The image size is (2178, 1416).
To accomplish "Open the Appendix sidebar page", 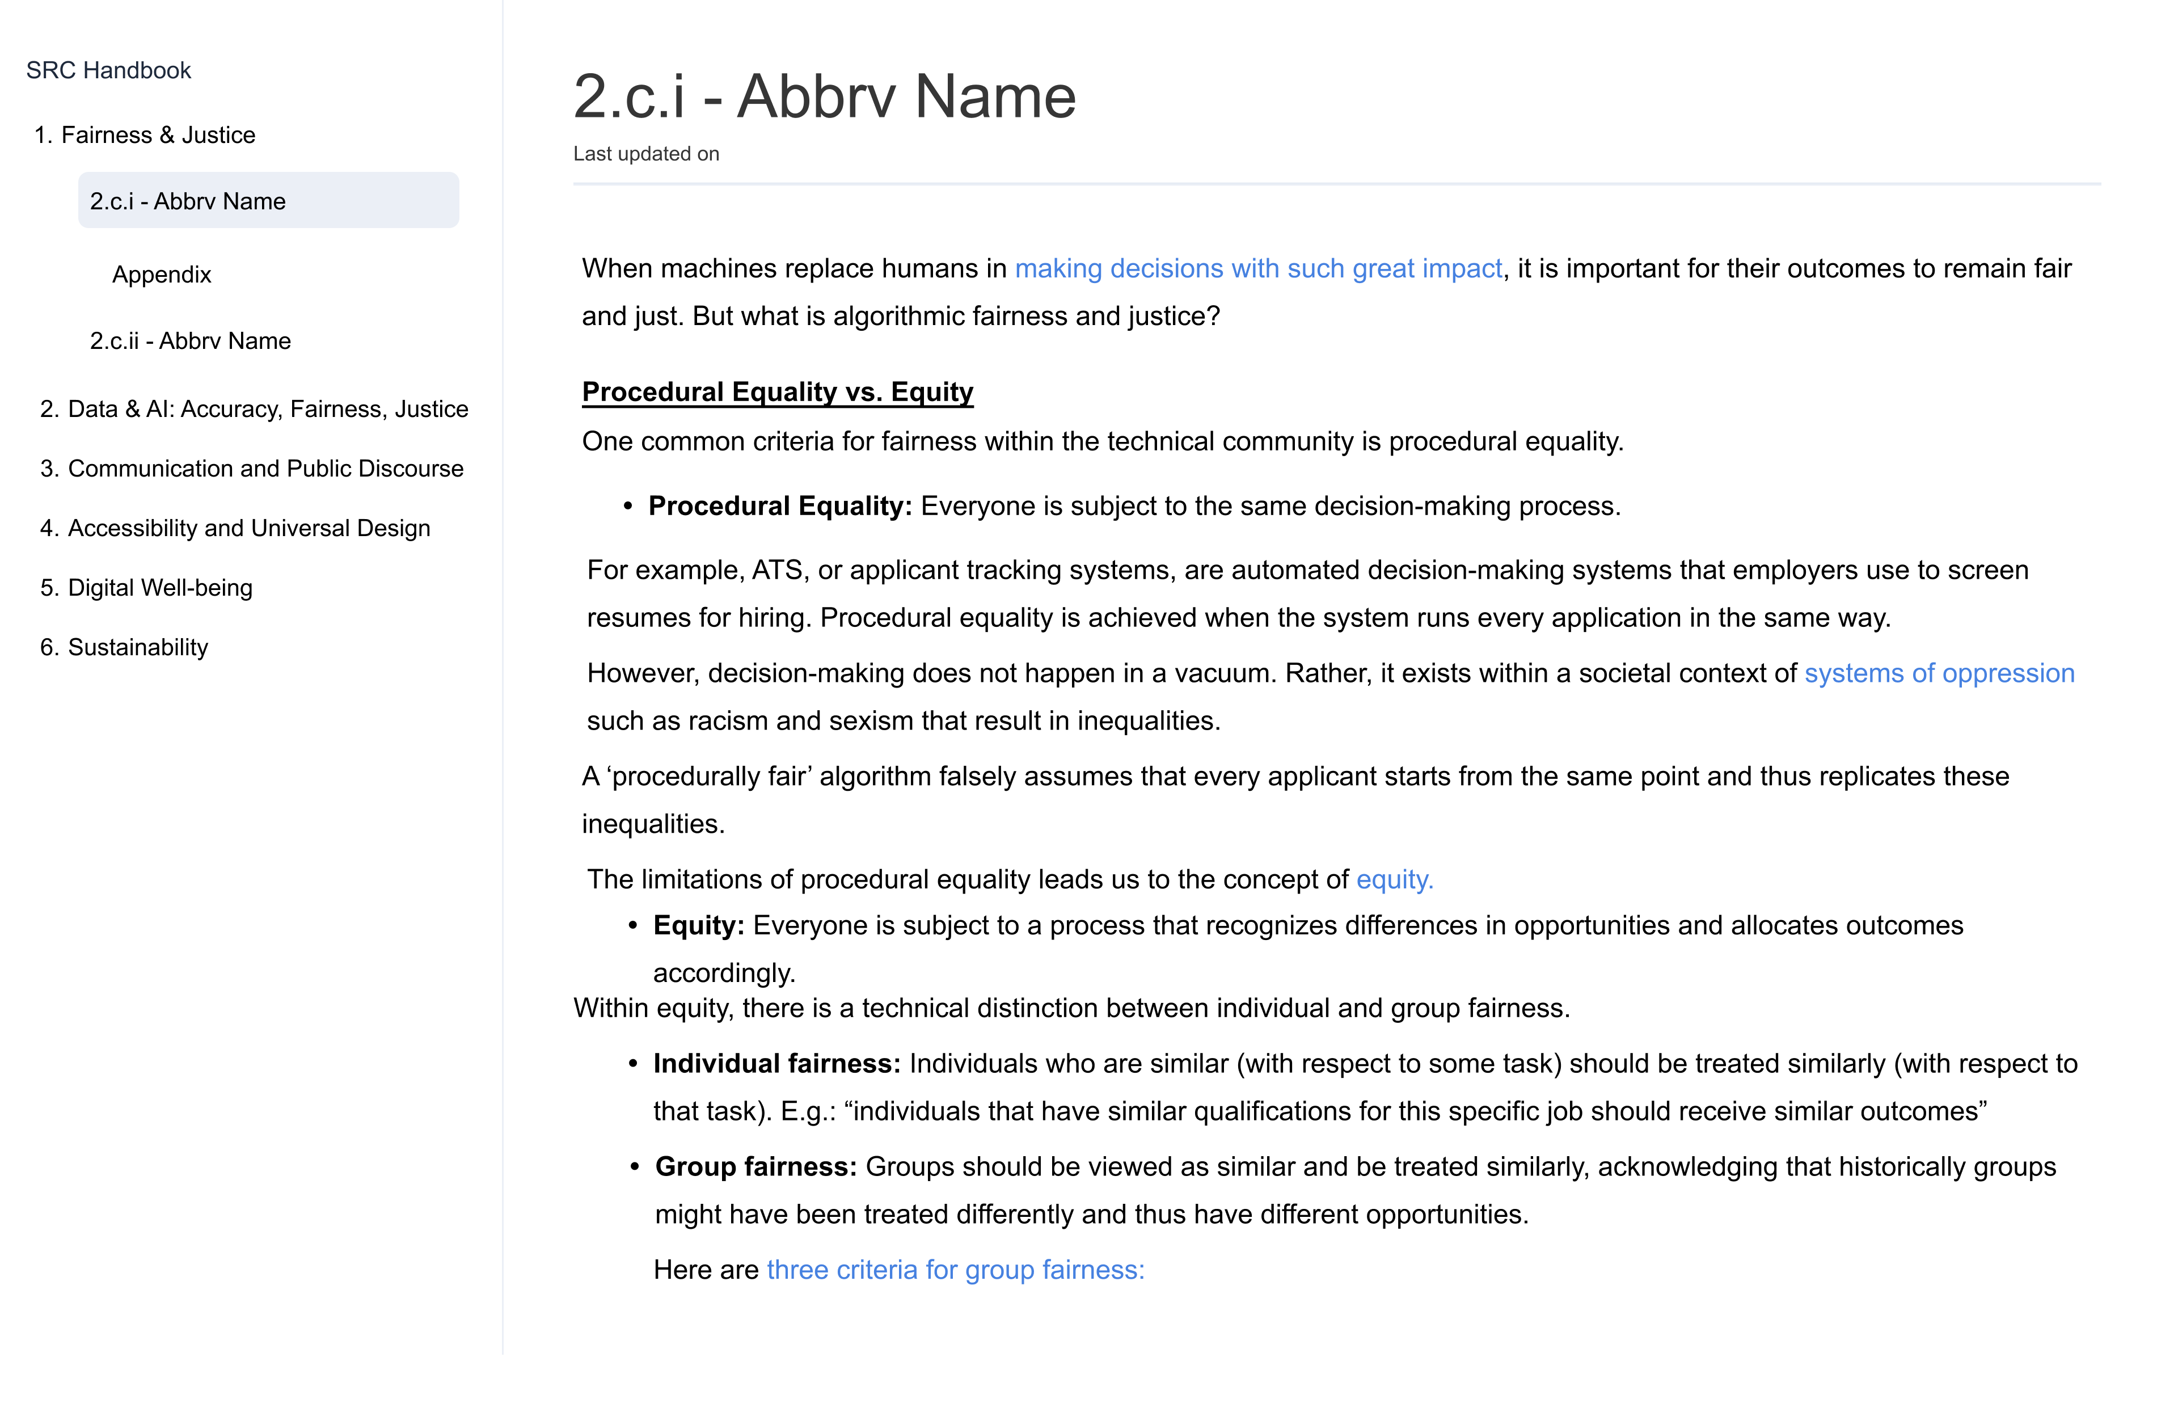I will [161, 275].
